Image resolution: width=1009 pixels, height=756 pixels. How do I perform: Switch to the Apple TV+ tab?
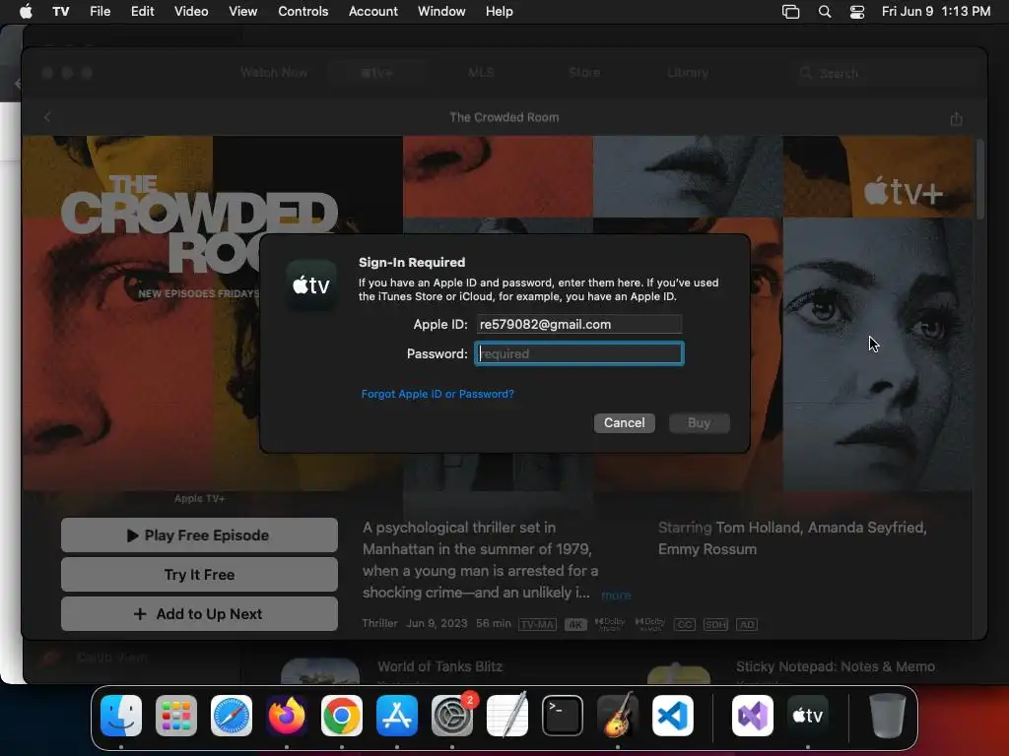pyautogui.click(x=377, y=73)
